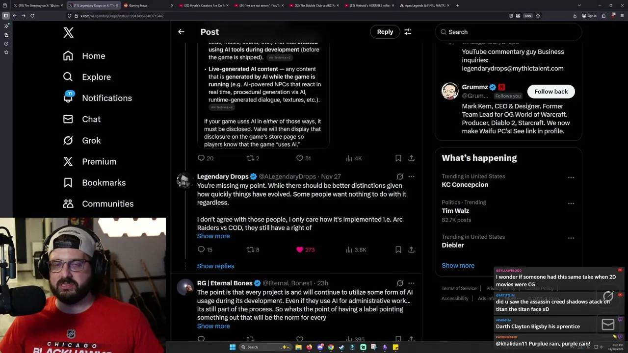The image size is (628, 353).
Task: Open Windows Start menu
Action: (232, 347)
